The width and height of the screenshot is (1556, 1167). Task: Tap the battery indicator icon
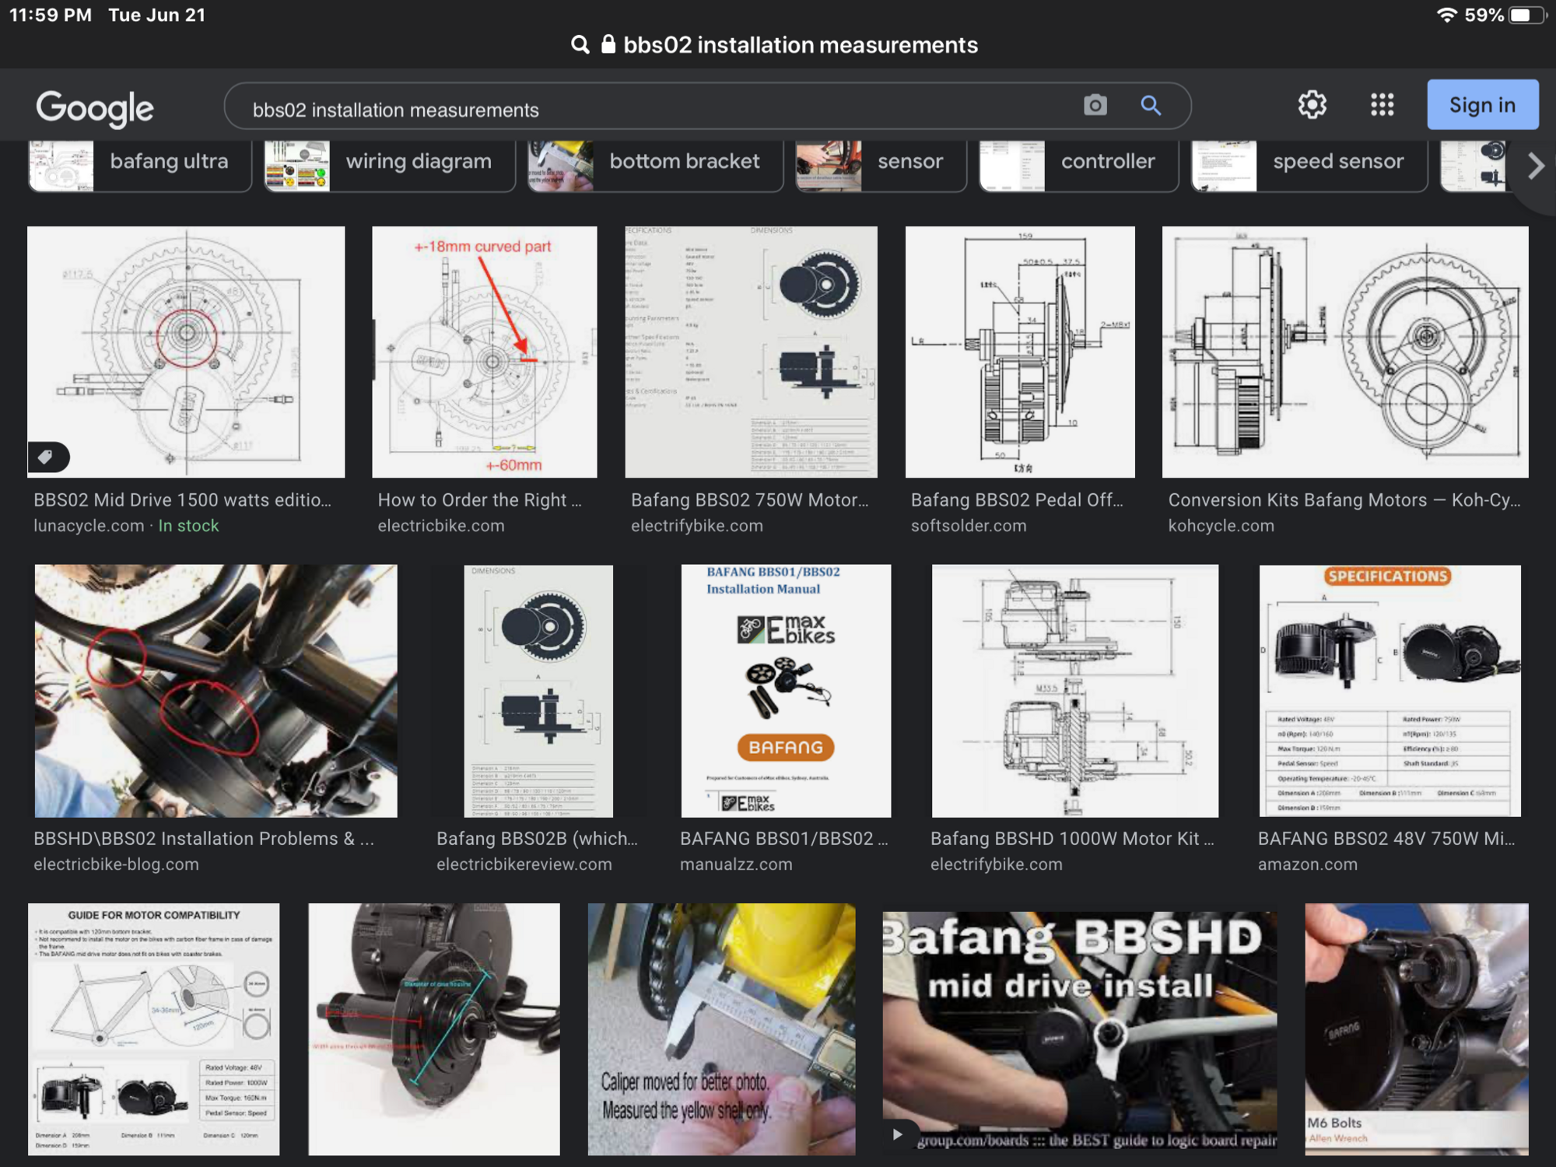coord(1526,15)
